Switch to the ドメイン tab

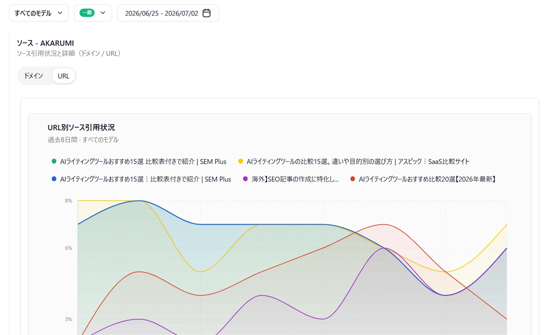(x=33, y=76)
